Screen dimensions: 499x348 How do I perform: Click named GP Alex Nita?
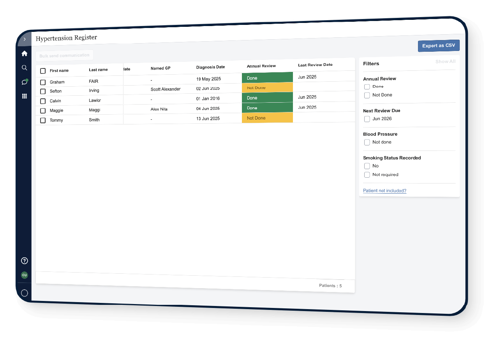point(159,109)
